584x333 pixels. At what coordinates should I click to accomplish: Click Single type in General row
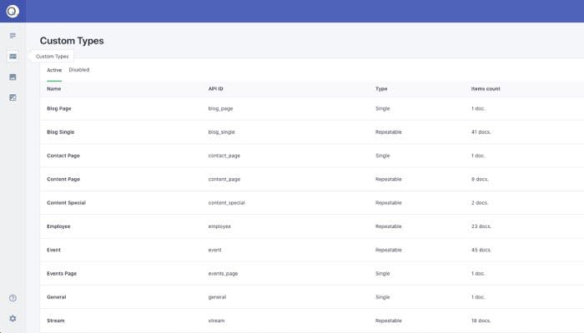382,297
